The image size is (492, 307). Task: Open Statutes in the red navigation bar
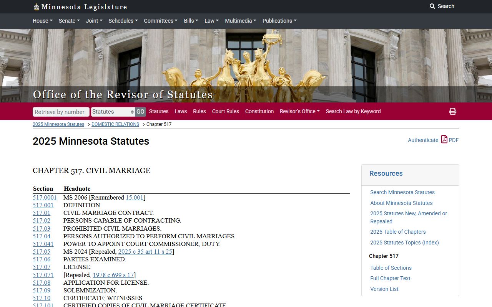(159, 111)
